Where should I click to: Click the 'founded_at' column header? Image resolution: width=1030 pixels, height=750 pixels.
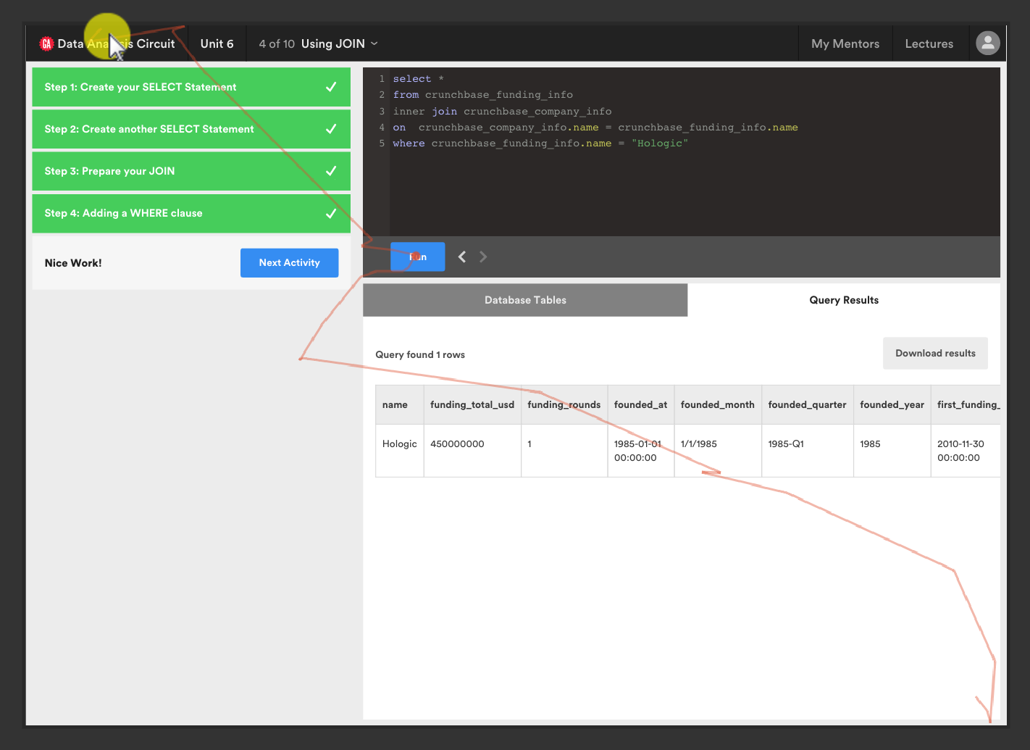tap(640, 404)
